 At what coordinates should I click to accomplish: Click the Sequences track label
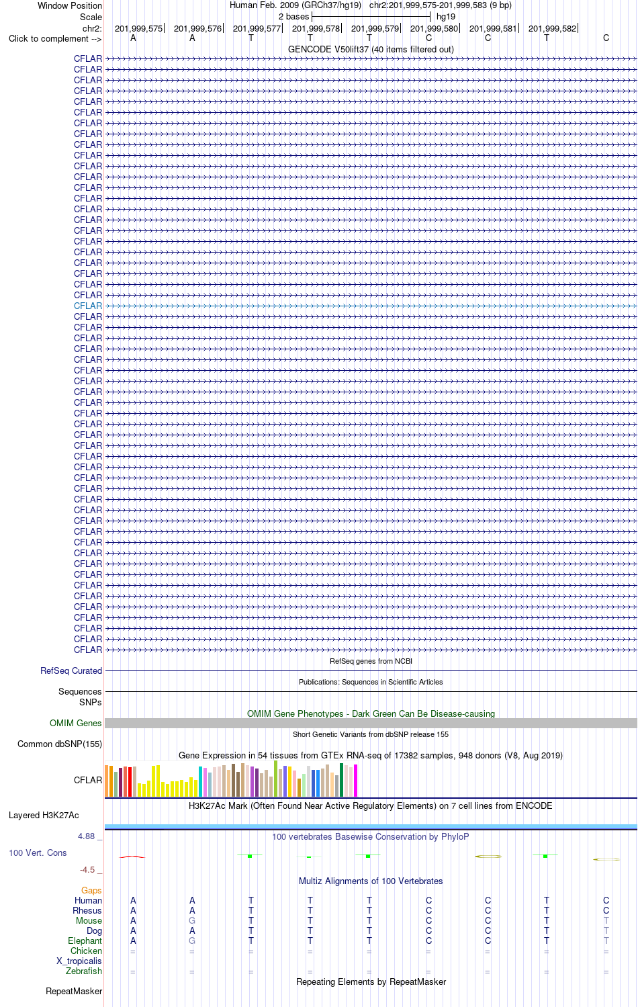pyautogui.click(x=80, y=691)
